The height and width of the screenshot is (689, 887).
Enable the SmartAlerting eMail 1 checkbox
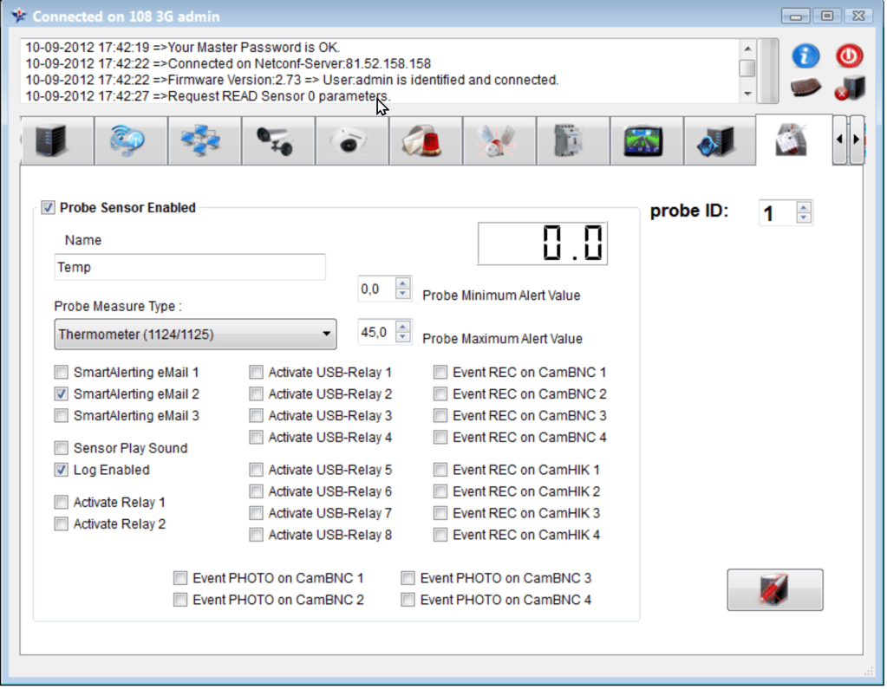pyautogui.click(x=61, y=373)
